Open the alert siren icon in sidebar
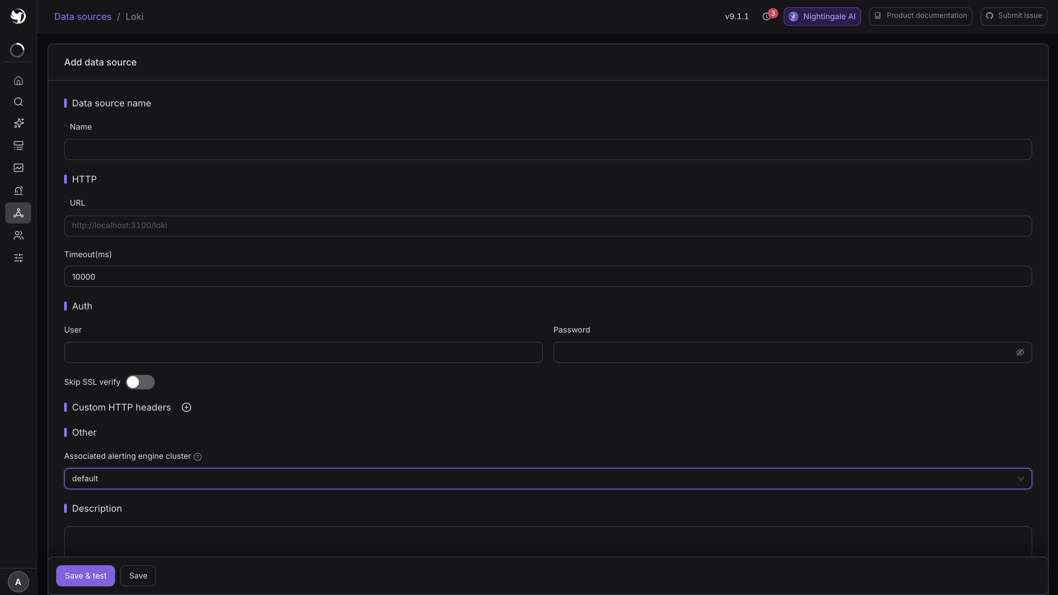This screenshot has height=595, width=1058. pyautogui.click(x=19, y=190)
